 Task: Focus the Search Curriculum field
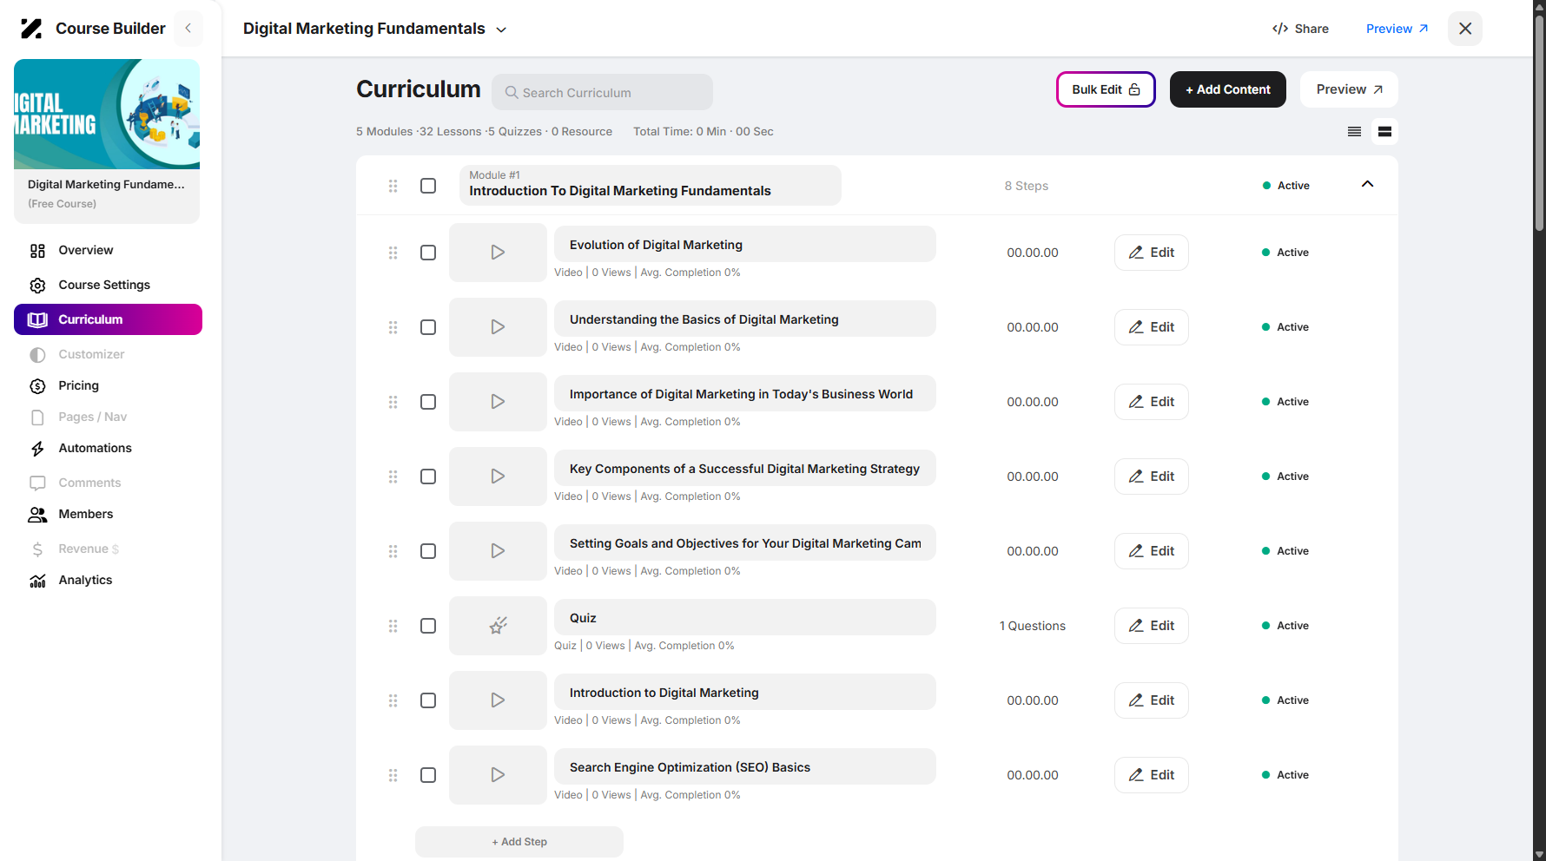(x=602, y=92)
